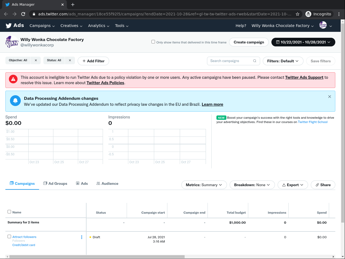Sort by the Total budget column header
Viewport: 345px width, 259px height.
tap(236, 213)
